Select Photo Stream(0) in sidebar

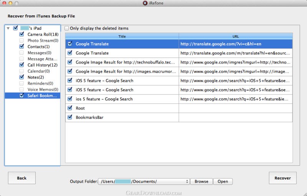[43, 41]
